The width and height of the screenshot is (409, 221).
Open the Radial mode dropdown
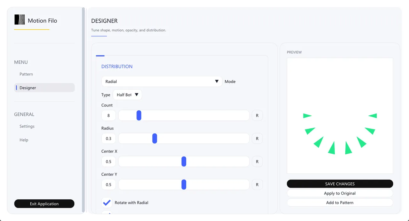tap(162, 81)
